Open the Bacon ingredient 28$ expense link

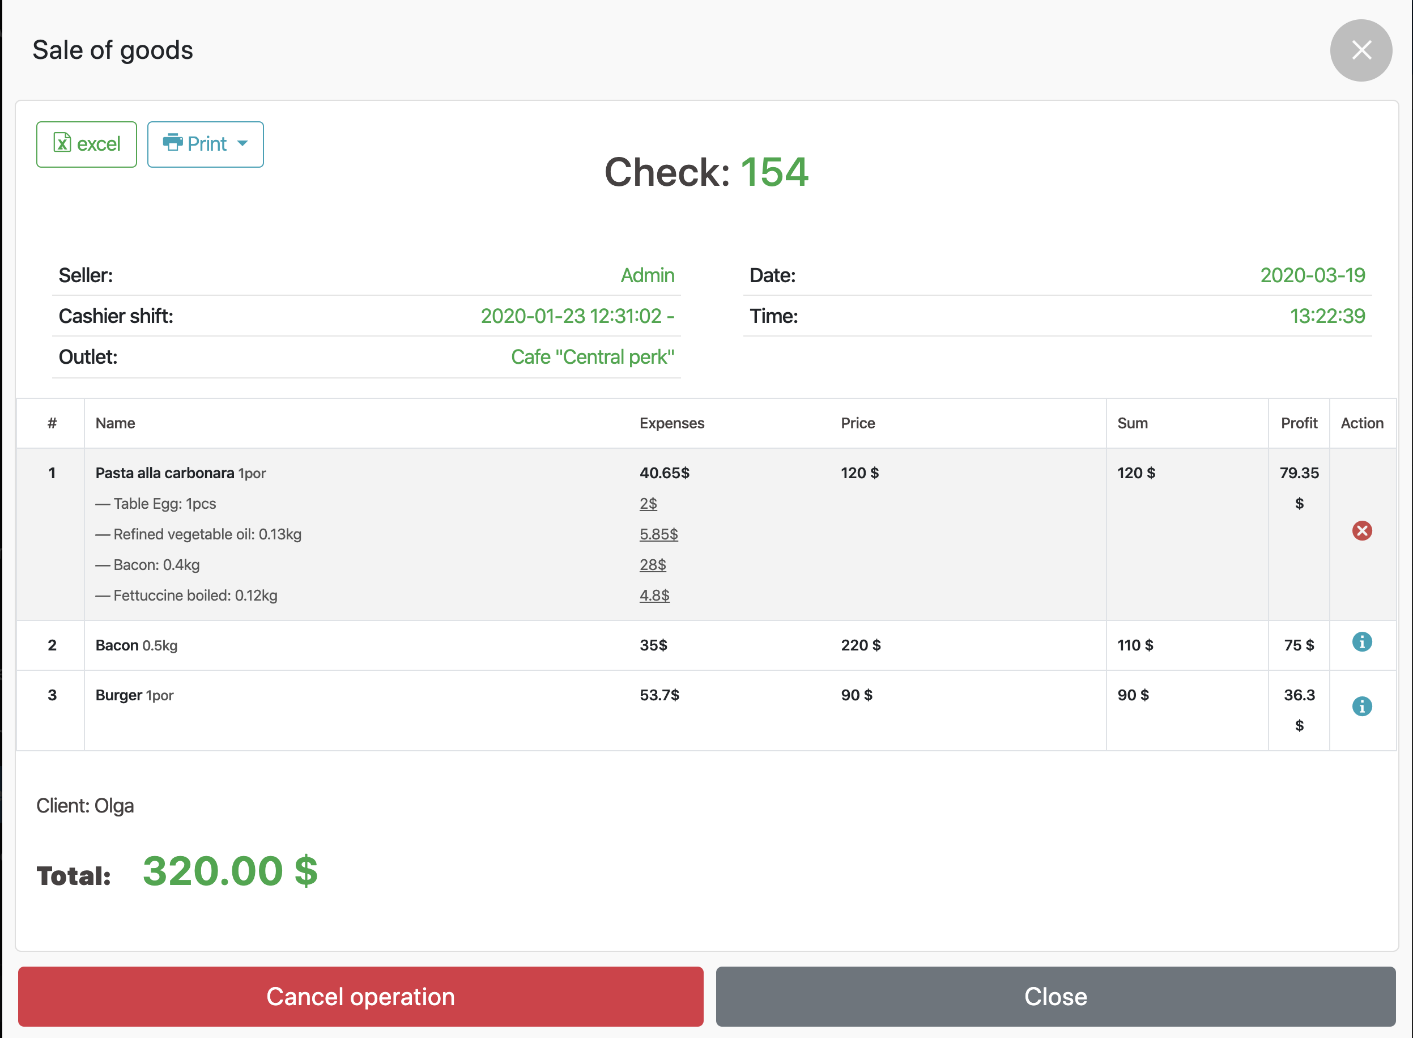point(652,565)
